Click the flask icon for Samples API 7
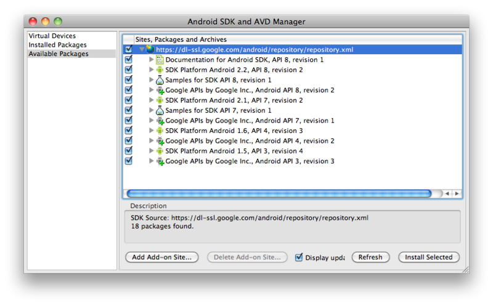493x306 pixels. click(160, 110)
